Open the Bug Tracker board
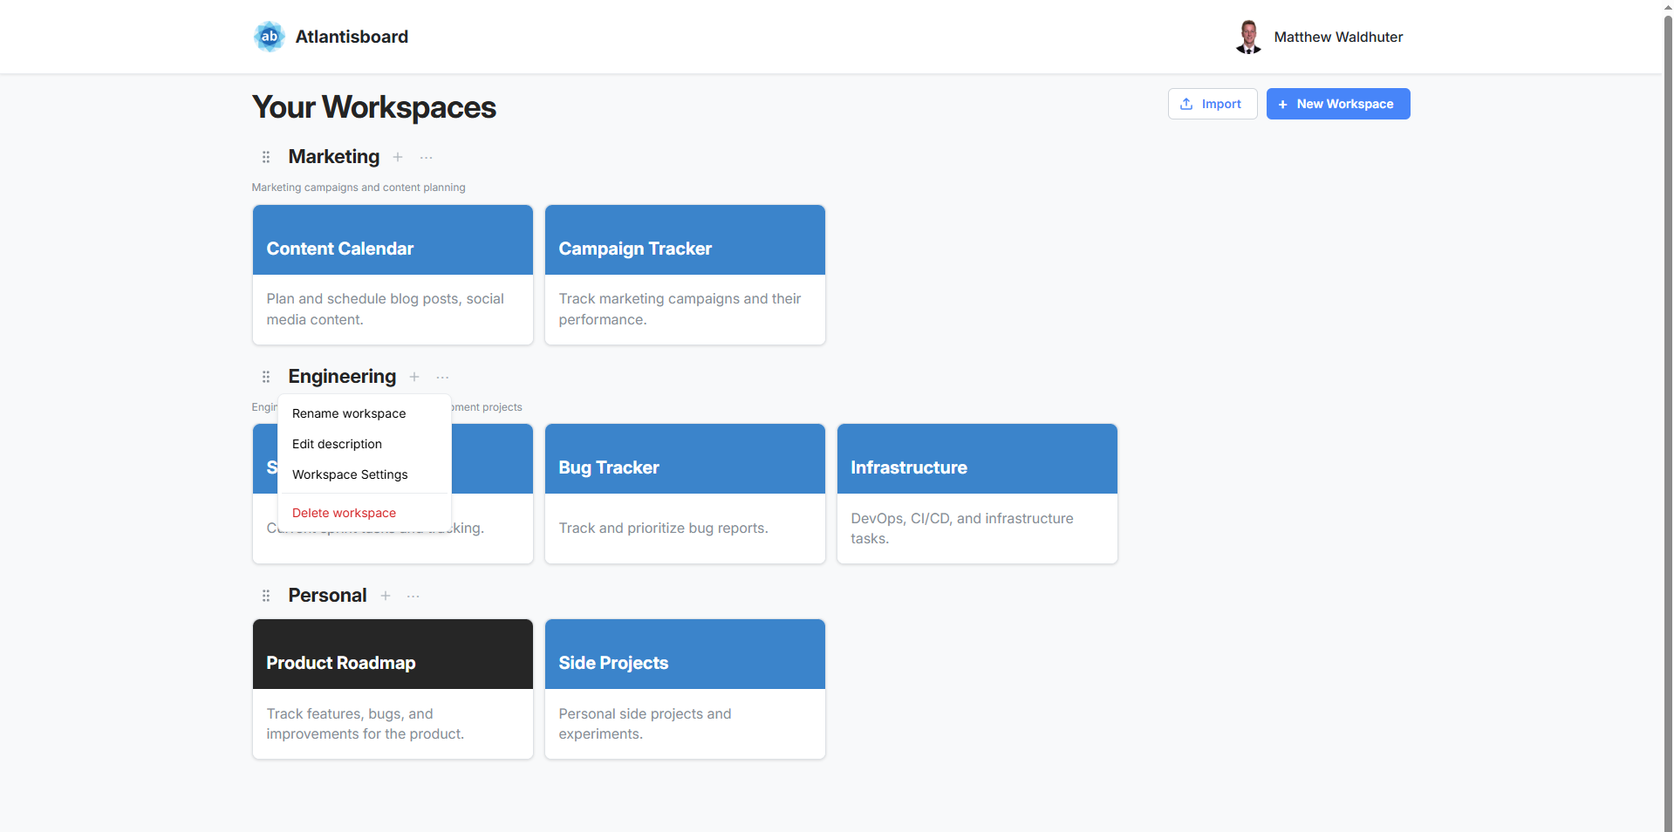 (685, 494)
